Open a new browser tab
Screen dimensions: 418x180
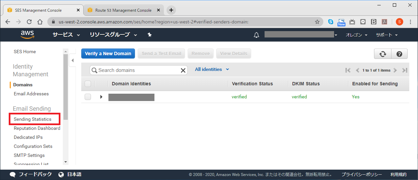coord(171,10)
